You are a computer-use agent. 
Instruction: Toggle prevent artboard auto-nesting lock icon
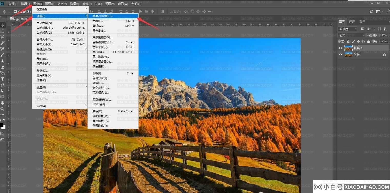pos(364,41)
